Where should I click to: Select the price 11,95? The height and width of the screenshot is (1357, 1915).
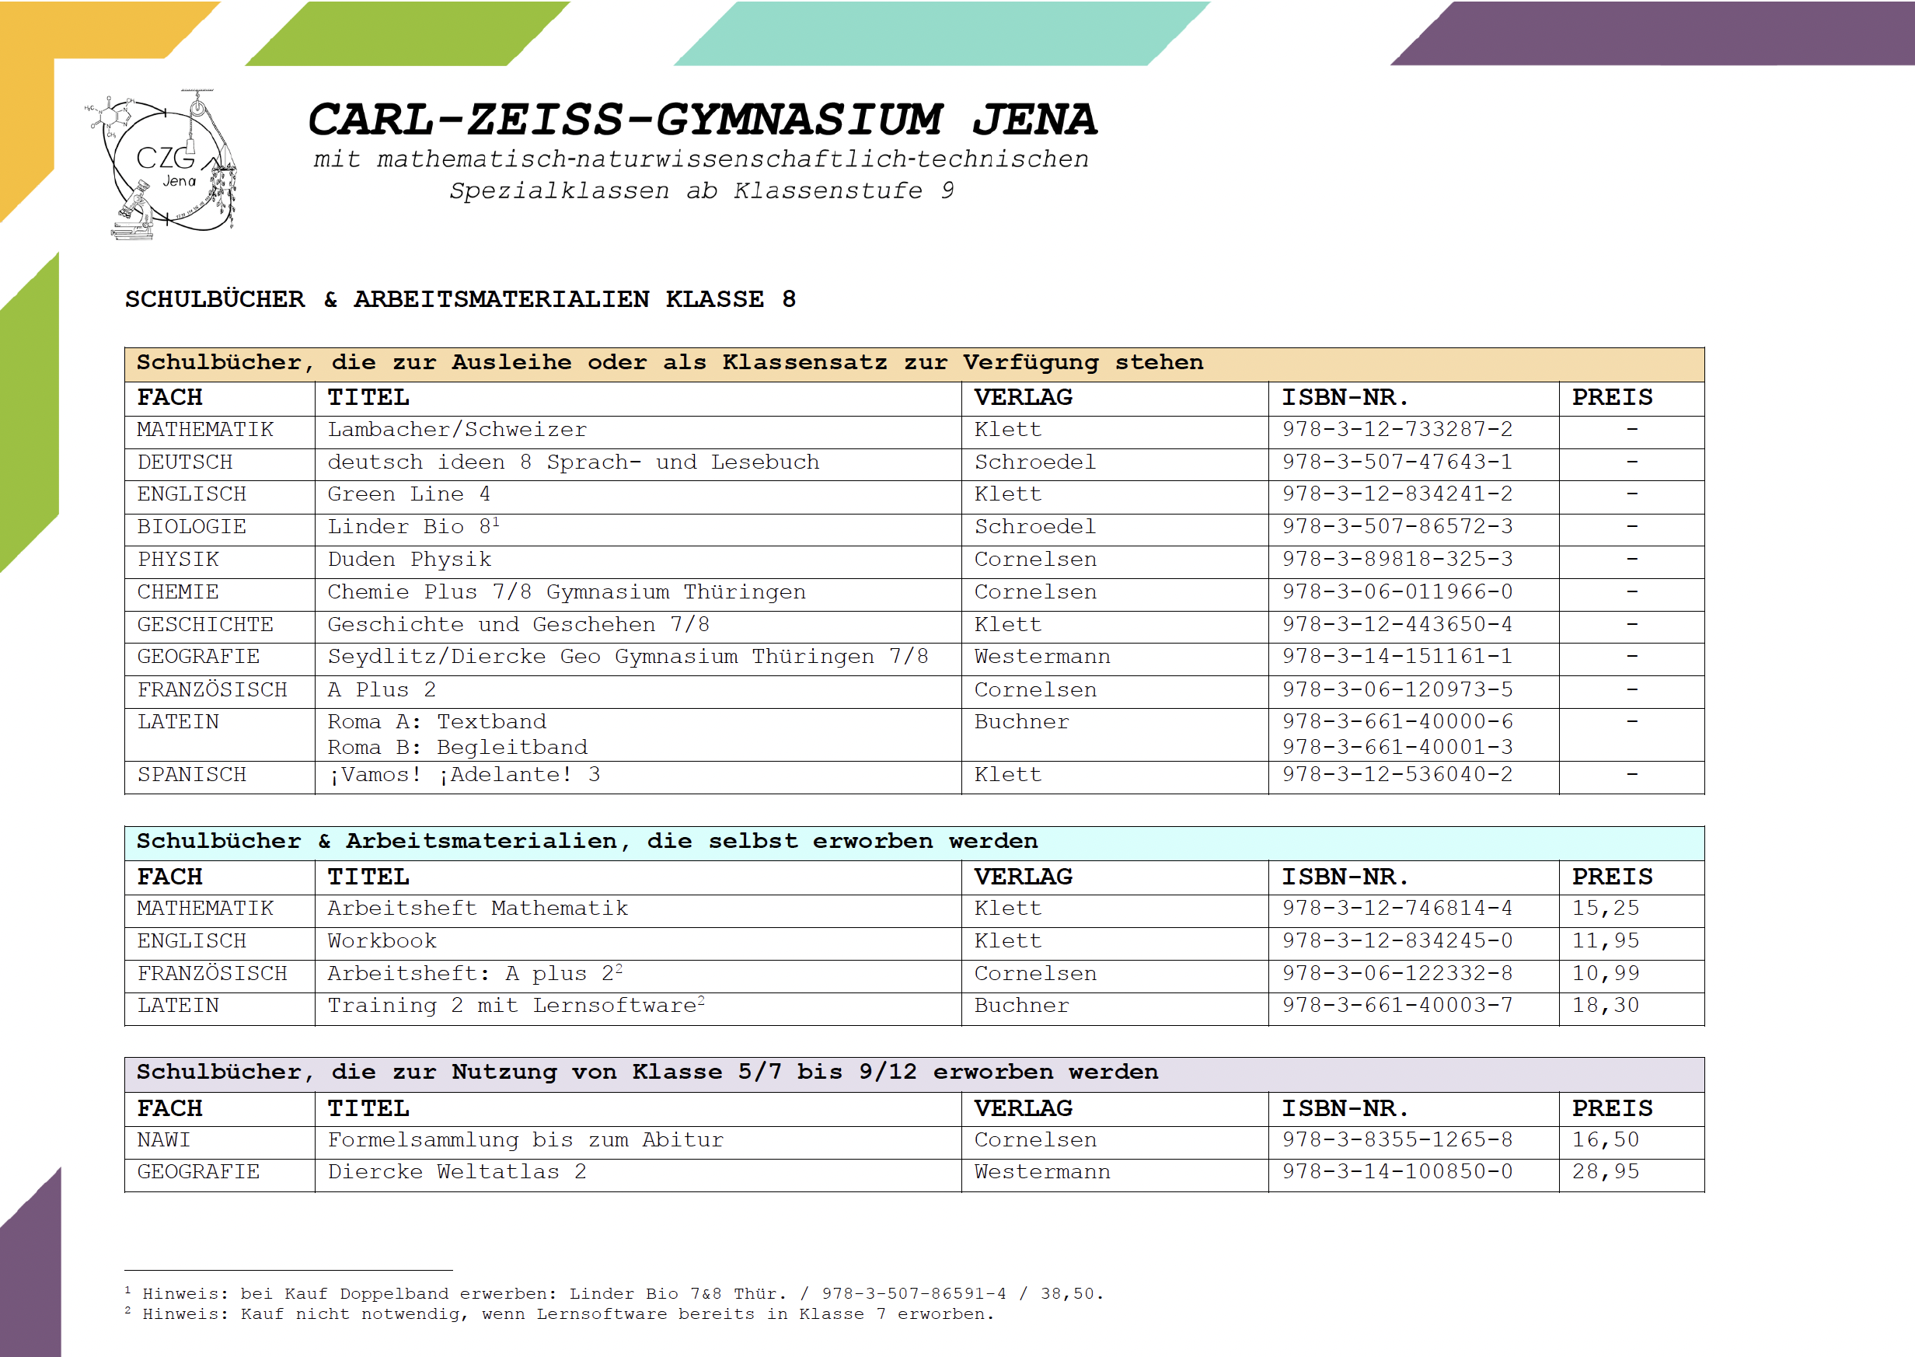point(1605,941)
